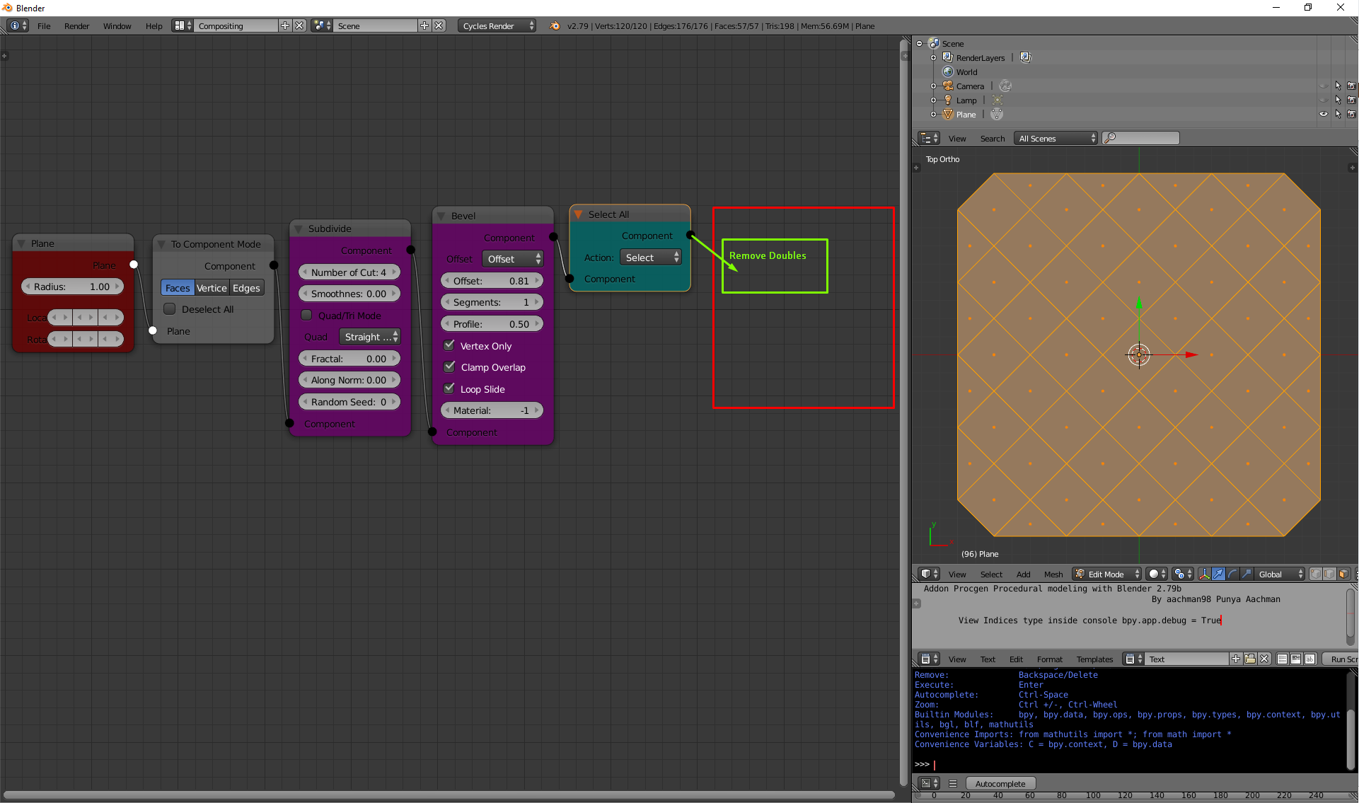Toggle the text editor line numbers icon
This screenshot has width=1359, height=803.
[1282, 659]
